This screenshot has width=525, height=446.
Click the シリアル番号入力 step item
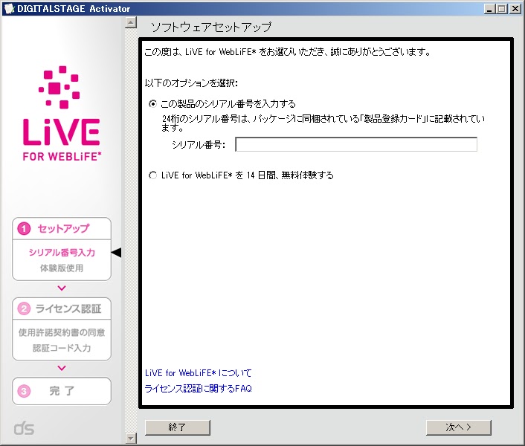62,252
